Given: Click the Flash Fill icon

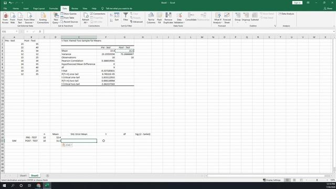Looking at the screenshot, I should 160,18.
